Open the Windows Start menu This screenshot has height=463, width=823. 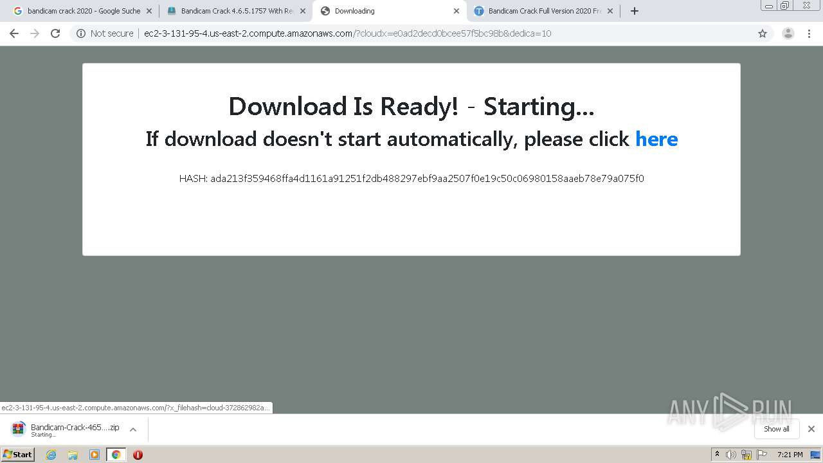click(18, 455)
